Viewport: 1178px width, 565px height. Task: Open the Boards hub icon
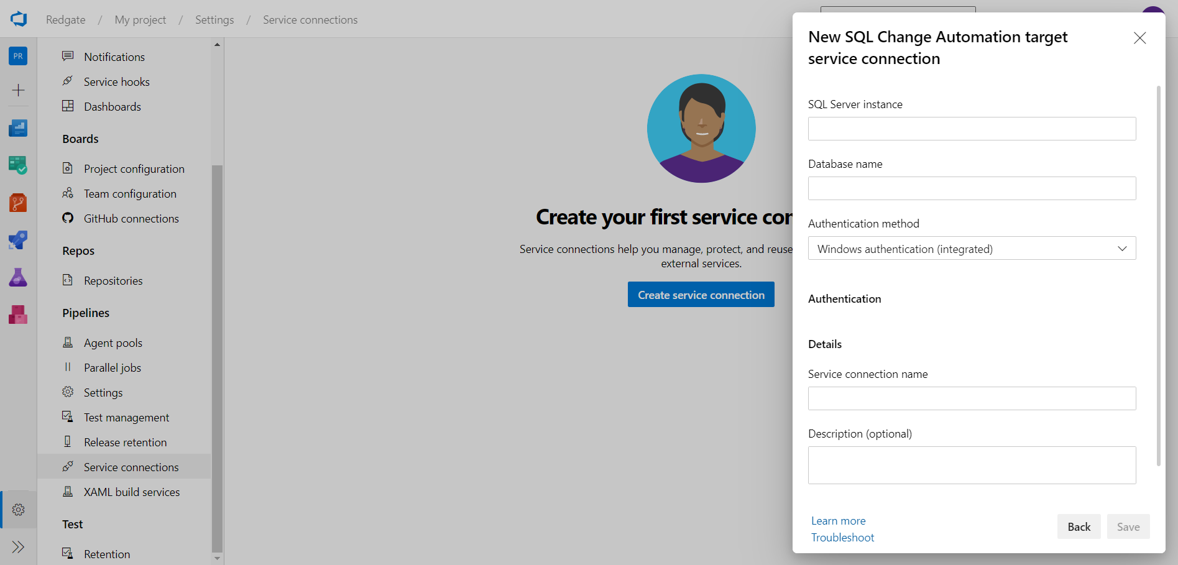tap(18, 165)
